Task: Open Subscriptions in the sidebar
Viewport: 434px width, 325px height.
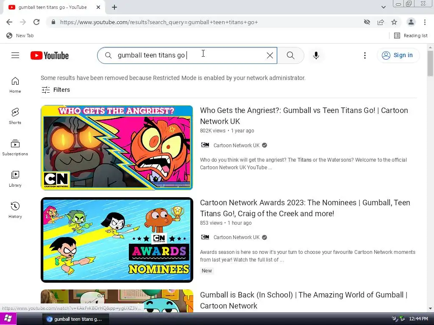Action: tap(15, 148)
